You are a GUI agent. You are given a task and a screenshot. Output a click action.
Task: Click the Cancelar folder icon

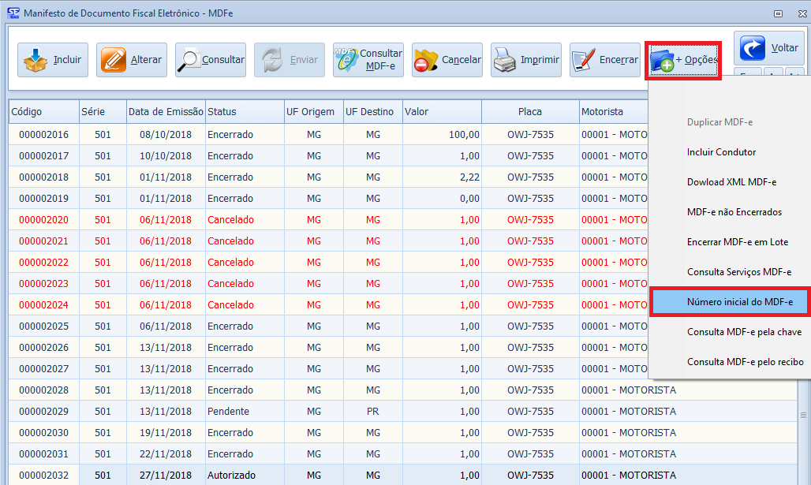coord(427,60)
